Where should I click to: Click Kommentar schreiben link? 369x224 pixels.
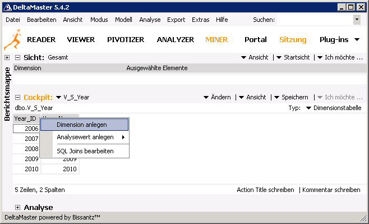pyautogui.click(x=331, y=190)
